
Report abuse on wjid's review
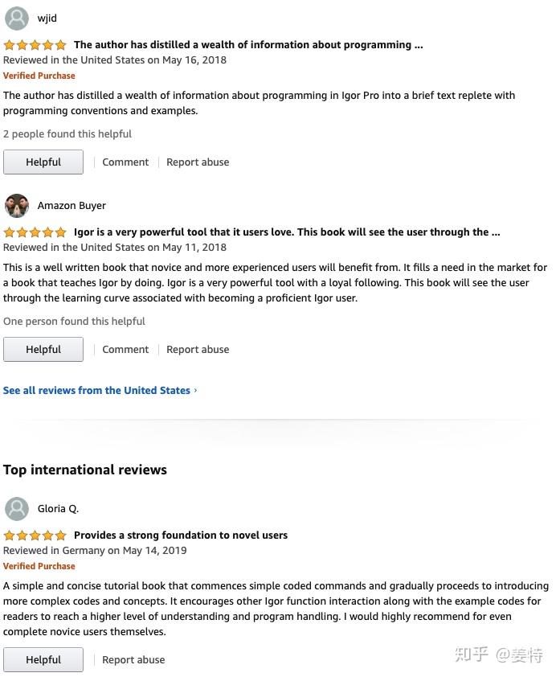pyautogui.click(x=198, y=162)
